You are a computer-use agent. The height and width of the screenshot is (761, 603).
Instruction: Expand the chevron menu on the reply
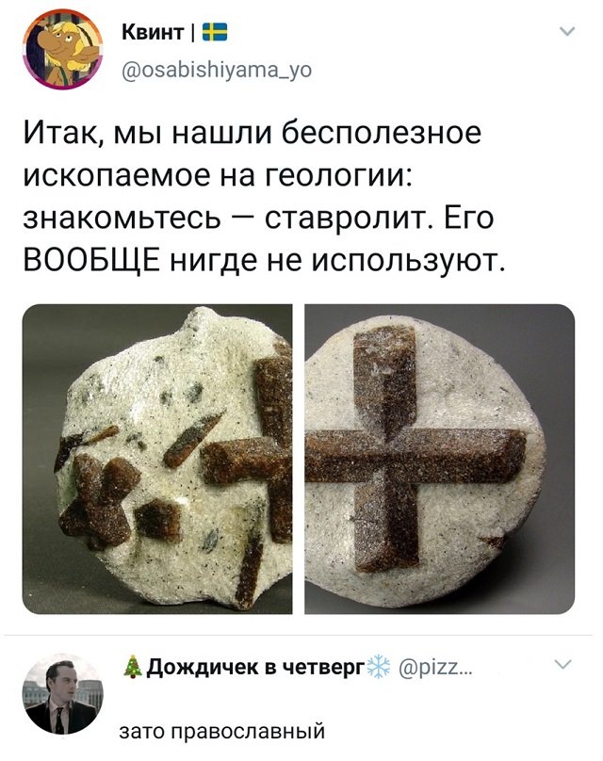563,664
